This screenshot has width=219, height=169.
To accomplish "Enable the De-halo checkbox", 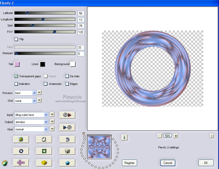I will coord(67,76).
